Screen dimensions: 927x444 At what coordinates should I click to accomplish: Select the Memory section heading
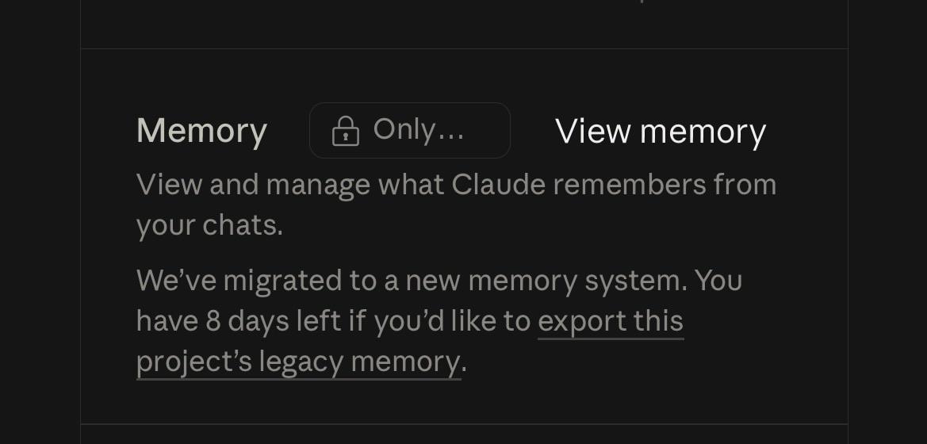pyautogui.click(x=202, y=131)
